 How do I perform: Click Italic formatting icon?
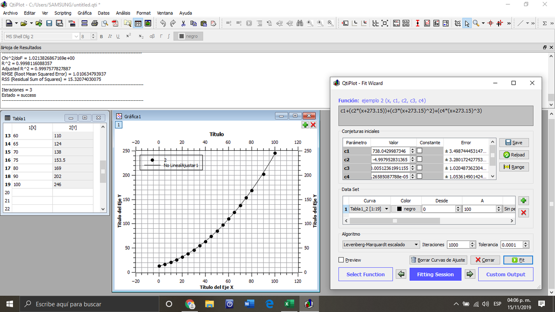tap(110, 36)
